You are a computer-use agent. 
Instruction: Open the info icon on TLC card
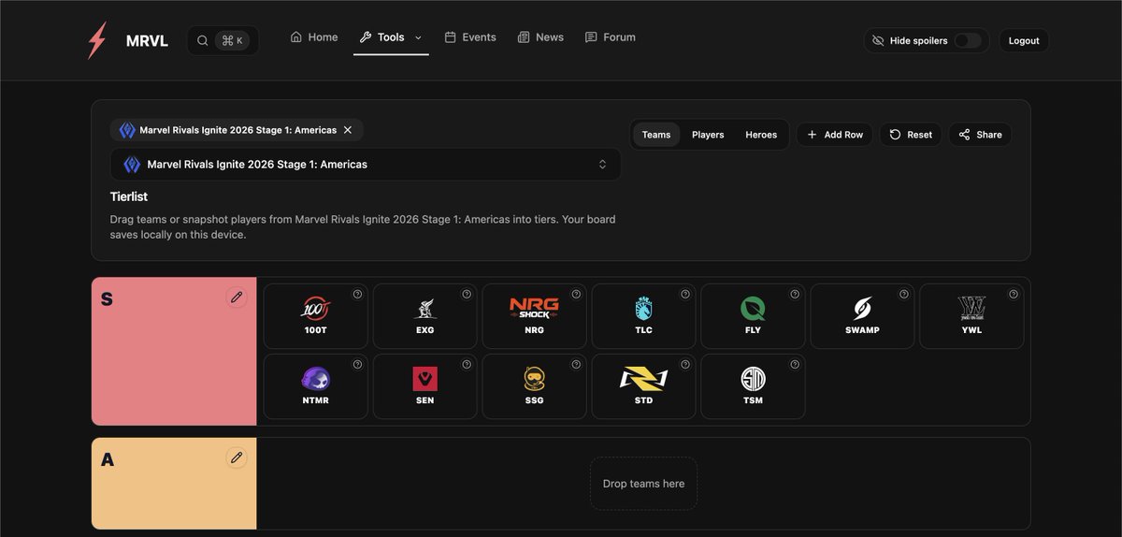(x=685, y=294)
